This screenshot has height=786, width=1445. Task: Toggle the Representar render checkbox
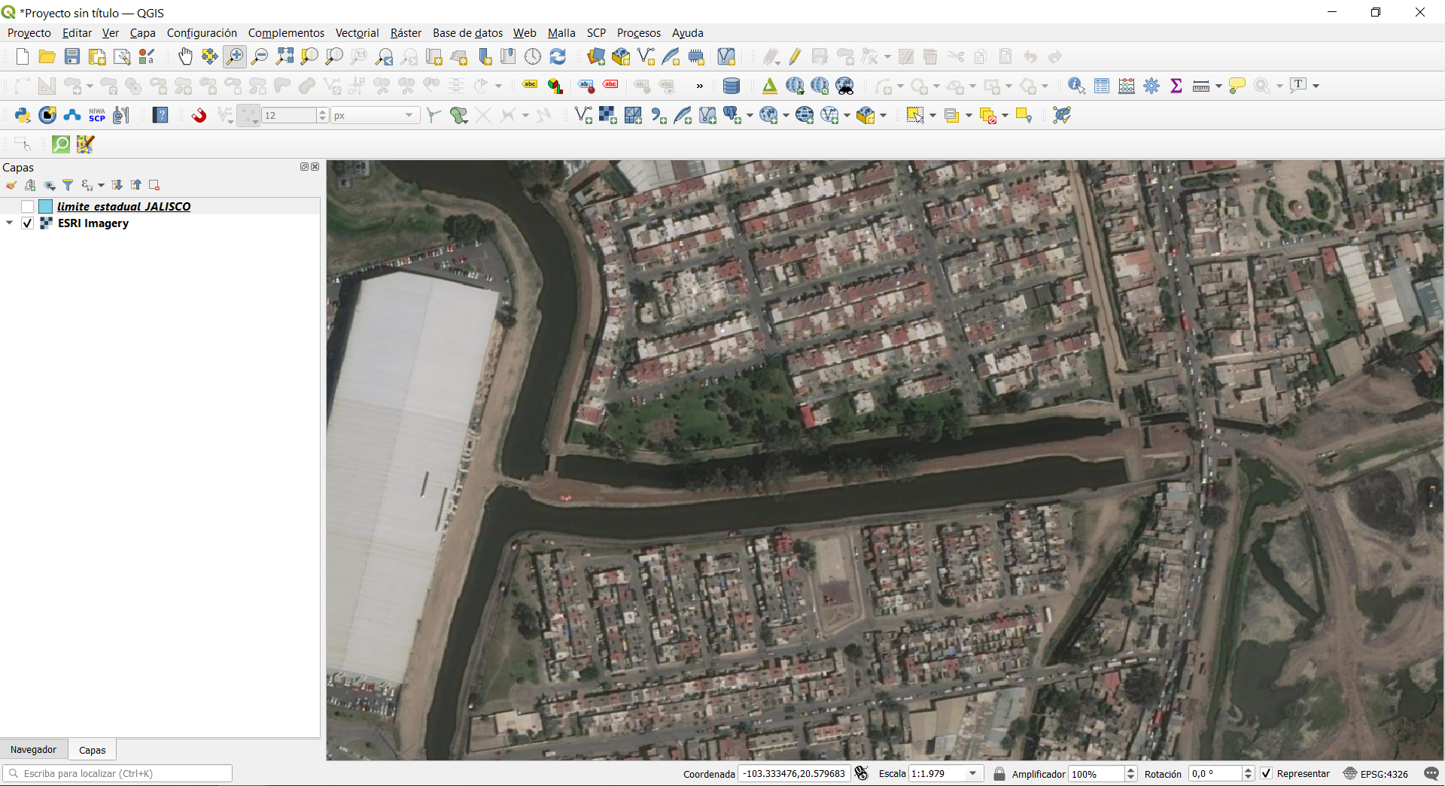click(x=1266, y=773)
